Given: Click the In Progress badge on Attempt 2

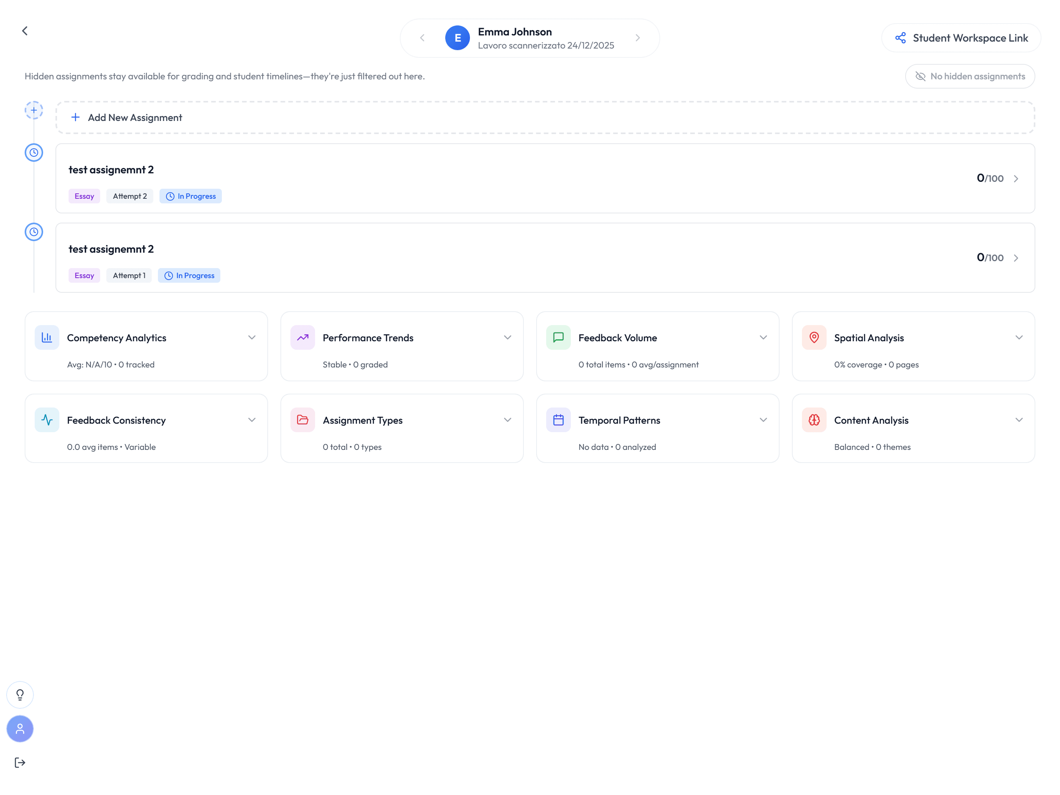Looking at the screenshot, I should 190,196.
